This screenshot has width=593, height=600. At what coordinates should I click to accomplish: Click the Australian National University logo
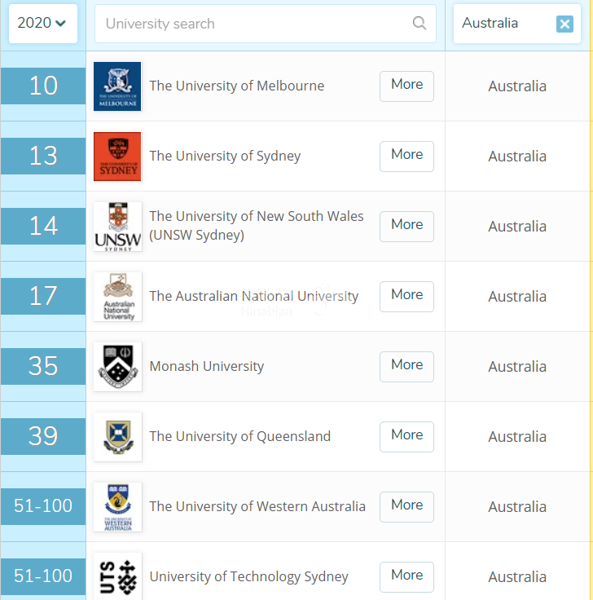(117, 297)
